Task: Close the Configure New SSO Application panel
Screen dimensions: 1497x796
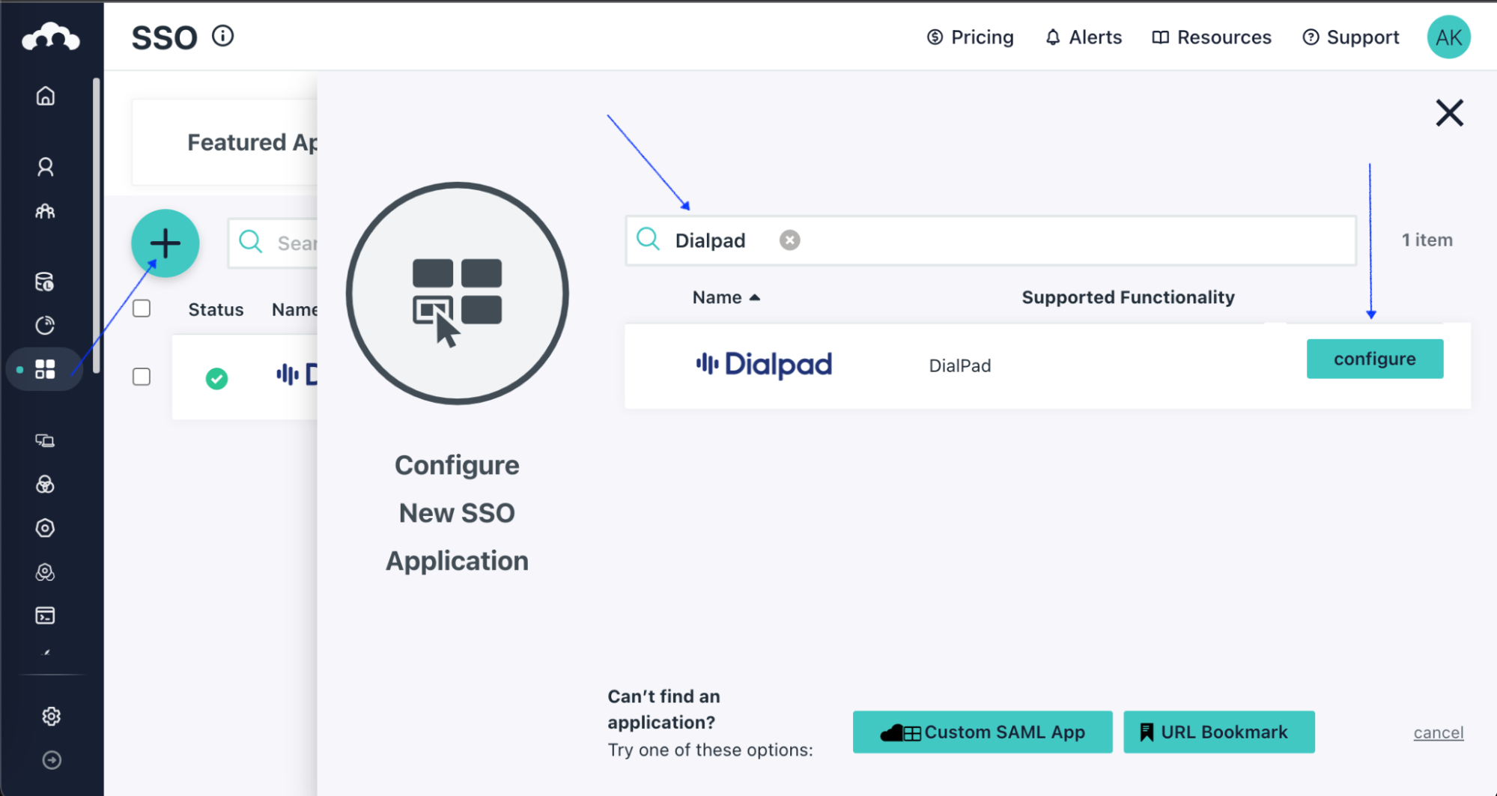Action: (x=1449, y=113)
